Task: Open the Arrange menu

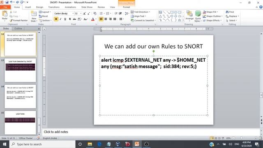Action: point(189,16)
